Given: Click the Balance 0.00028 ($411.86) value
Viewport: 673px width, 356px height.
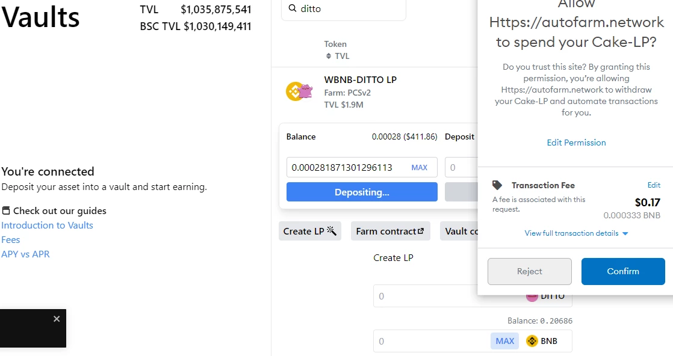Looking at the screenshot, I should tap(405, 137).
